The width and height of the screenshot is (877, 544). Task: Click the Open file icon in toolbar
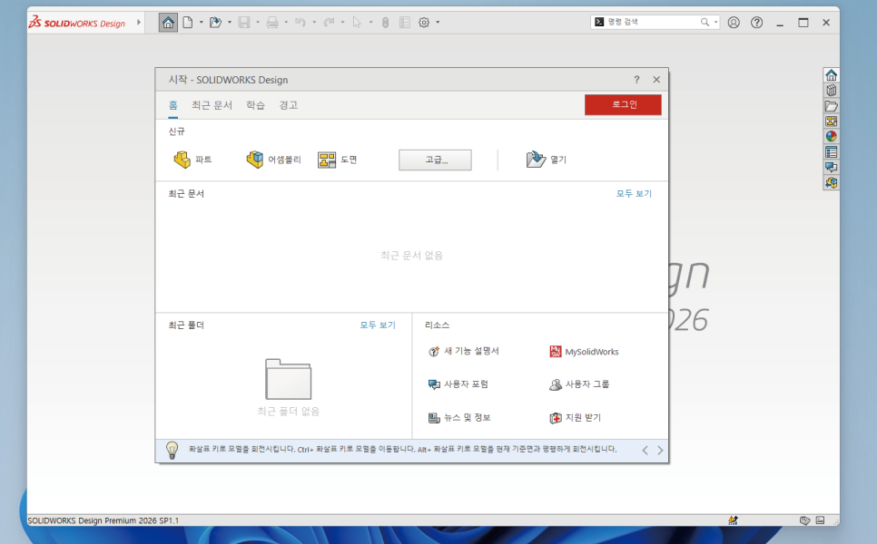[x=215, y=23]
